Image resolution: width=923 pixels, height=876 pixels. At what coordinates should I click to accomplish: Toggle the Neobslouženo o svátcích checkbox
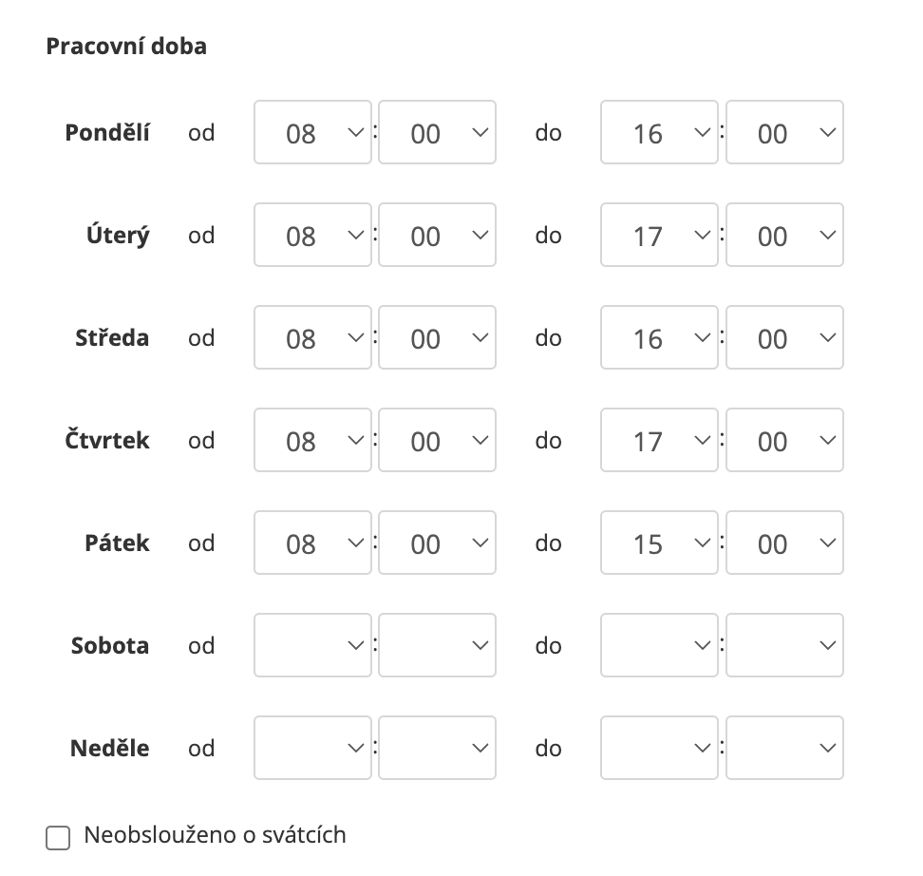[58, 838]
